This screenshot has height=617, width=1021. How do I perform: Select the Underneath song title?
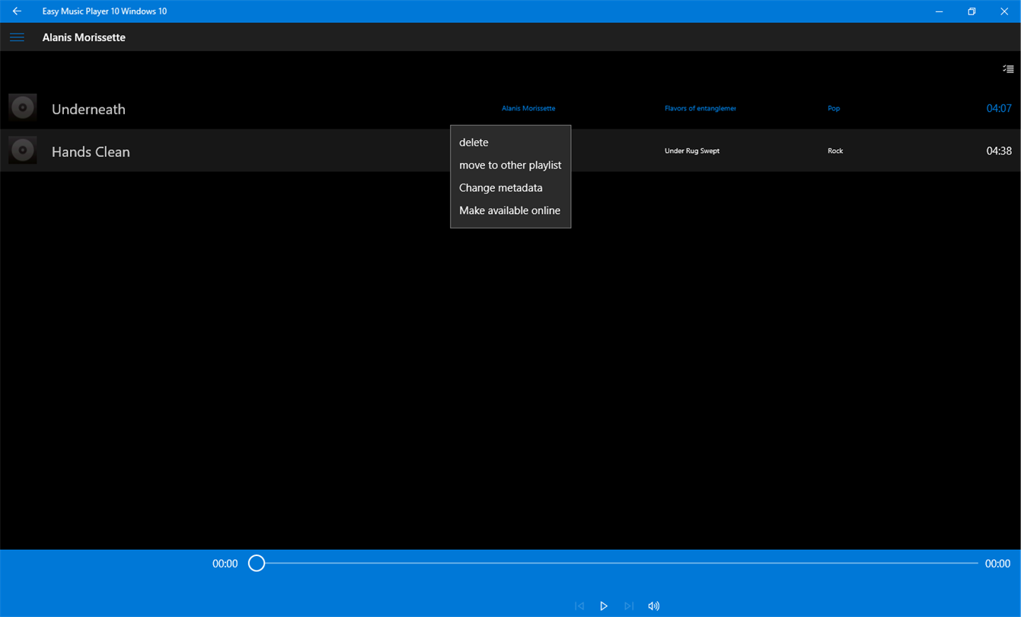click(88, 109)
